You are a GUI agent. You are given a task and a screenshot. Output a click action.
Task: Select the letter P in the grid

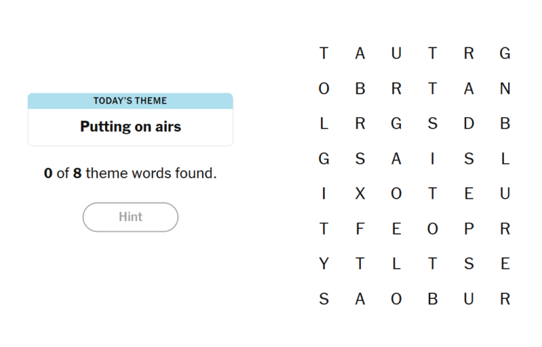469,229
